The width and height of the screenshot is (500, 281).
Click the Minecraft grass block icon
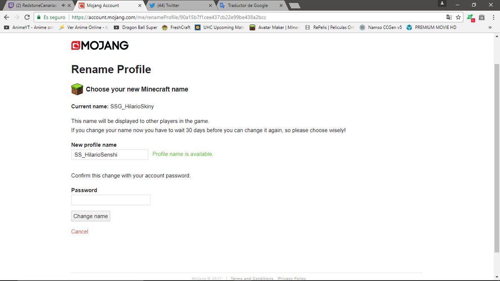coord(77,89)
